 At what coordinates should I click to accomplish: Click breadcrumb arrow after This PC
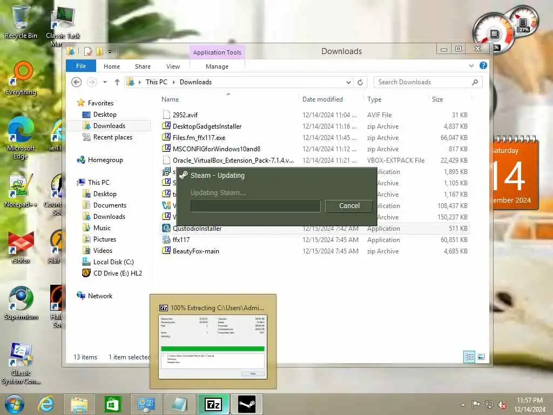(173, 82)
